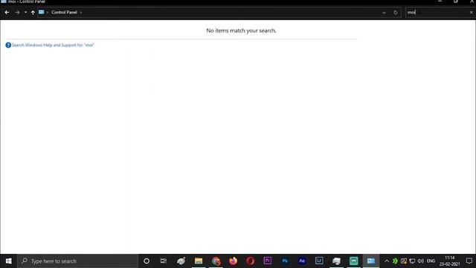This screenshot has height=268, width=476.
Task: Switch input language ENG indicator
Action: click(x=431, y=261)
